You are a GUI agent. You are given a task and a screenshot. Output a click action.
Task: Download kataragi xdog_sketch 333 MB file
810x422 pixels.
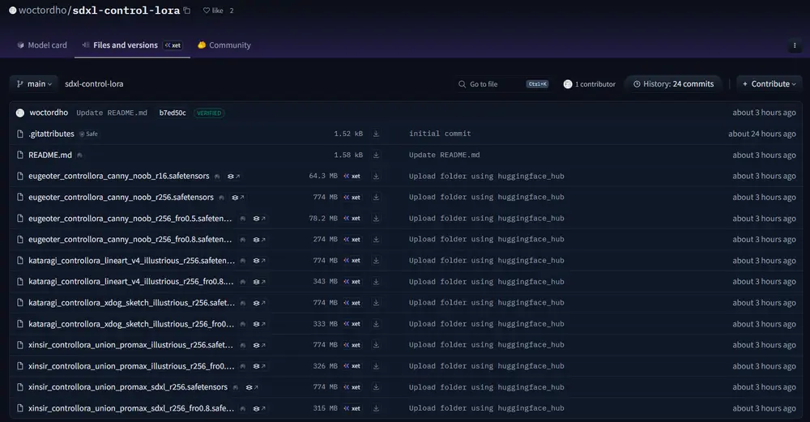coord(376,324)
